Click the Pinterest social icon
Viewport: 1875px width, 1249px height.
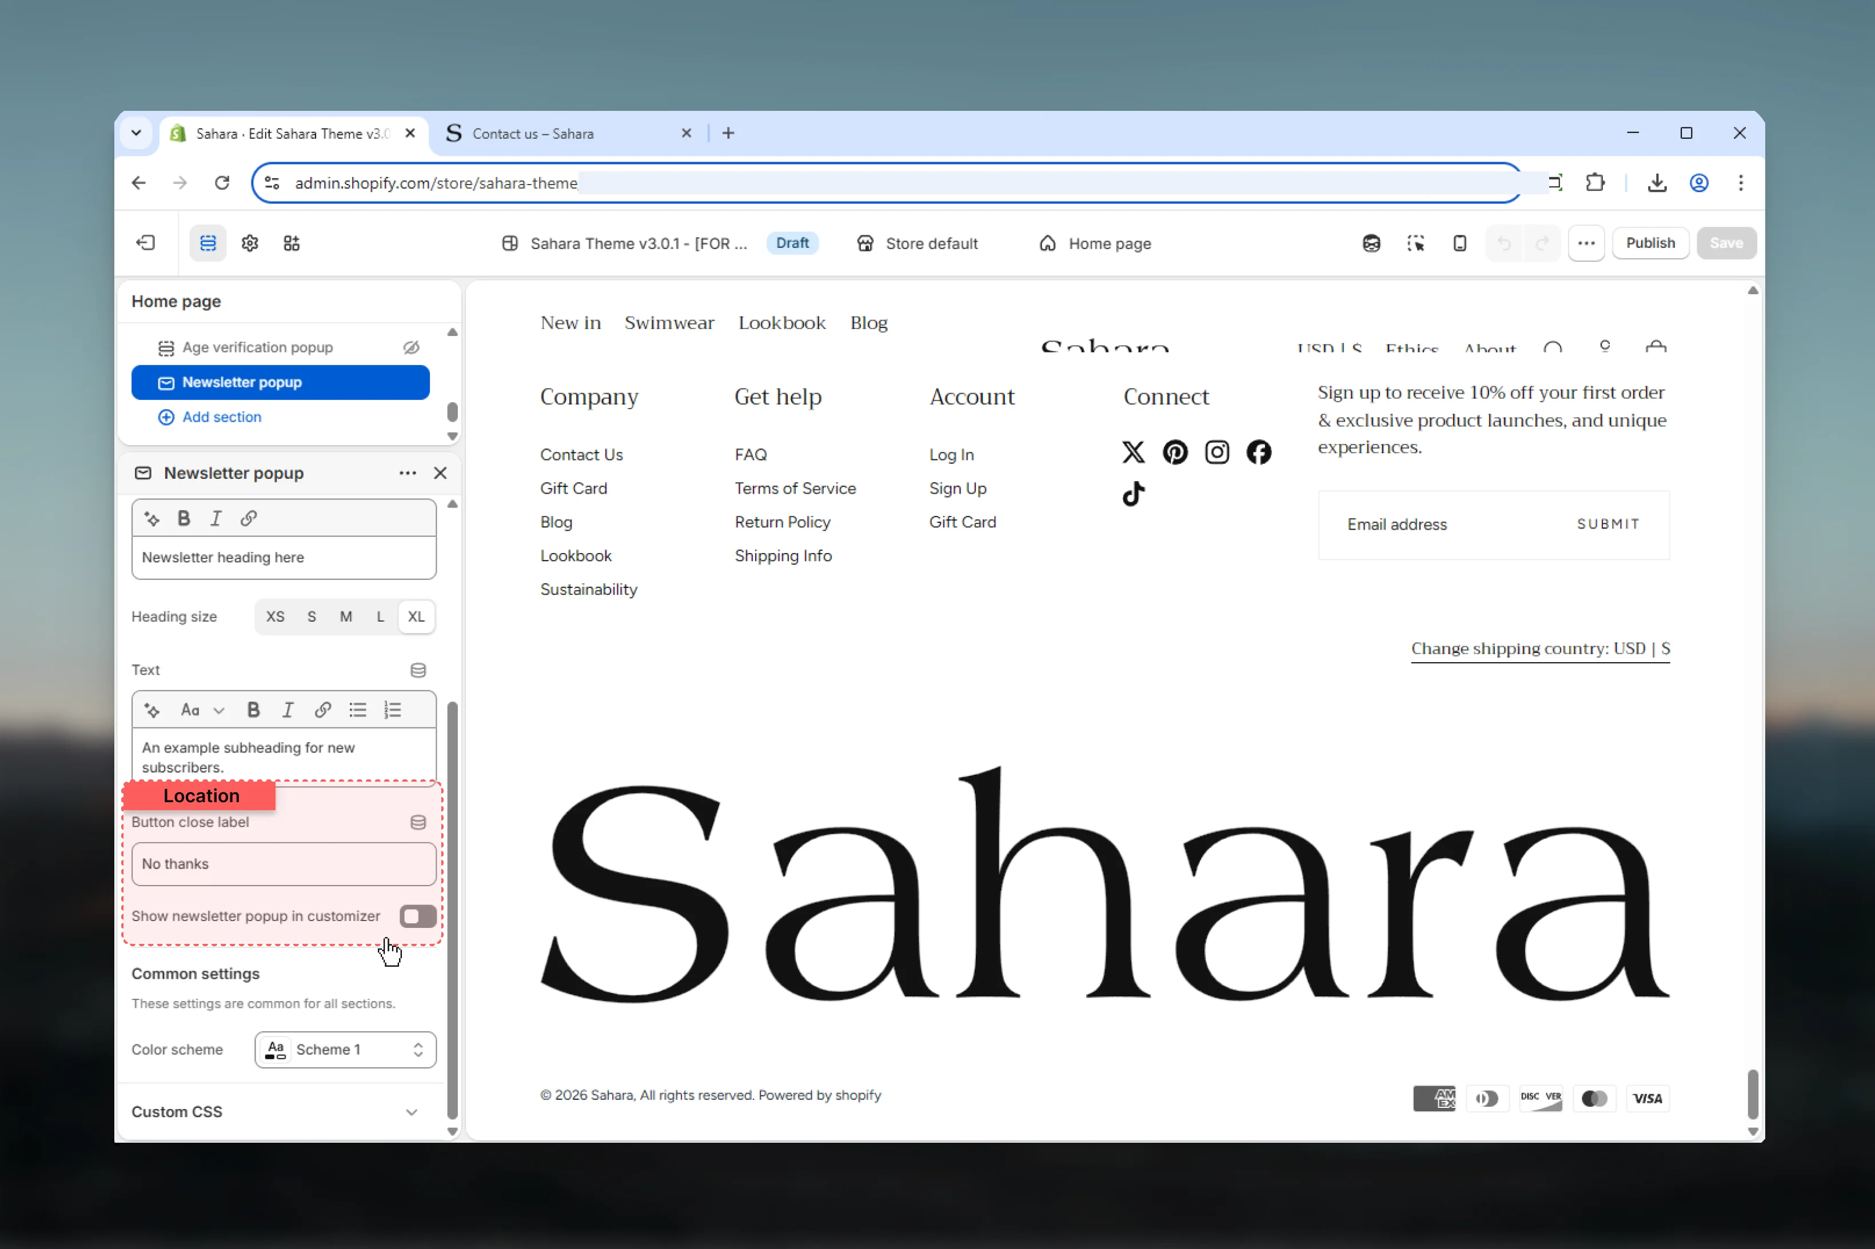[x=1175, y=453]
